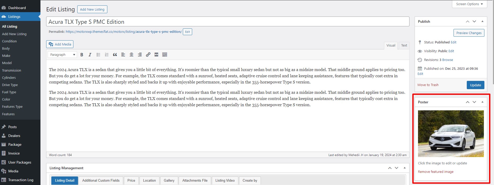Align text center
The image size is (494, 185).
[x=131, y=55]
